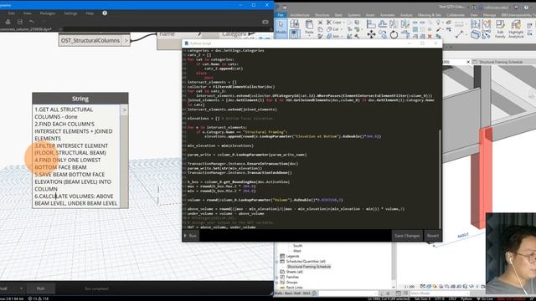The image size is (536, 301).
Task: Open the View menu in Dynamo
Action: 28,13
